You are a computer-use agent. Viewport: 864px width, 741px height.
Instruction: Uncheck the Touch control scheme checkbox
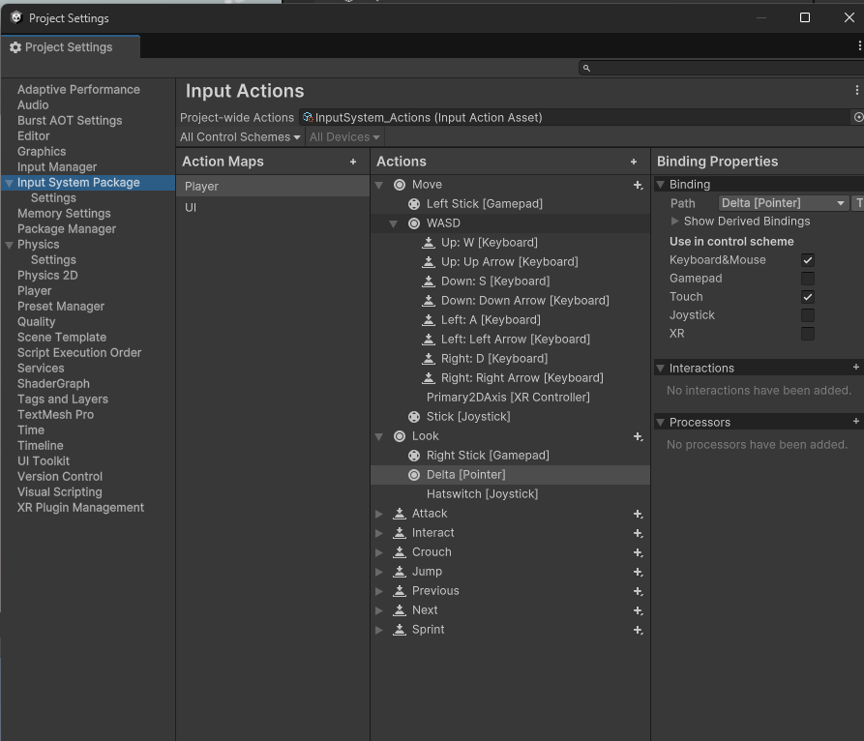pos(808,297)
